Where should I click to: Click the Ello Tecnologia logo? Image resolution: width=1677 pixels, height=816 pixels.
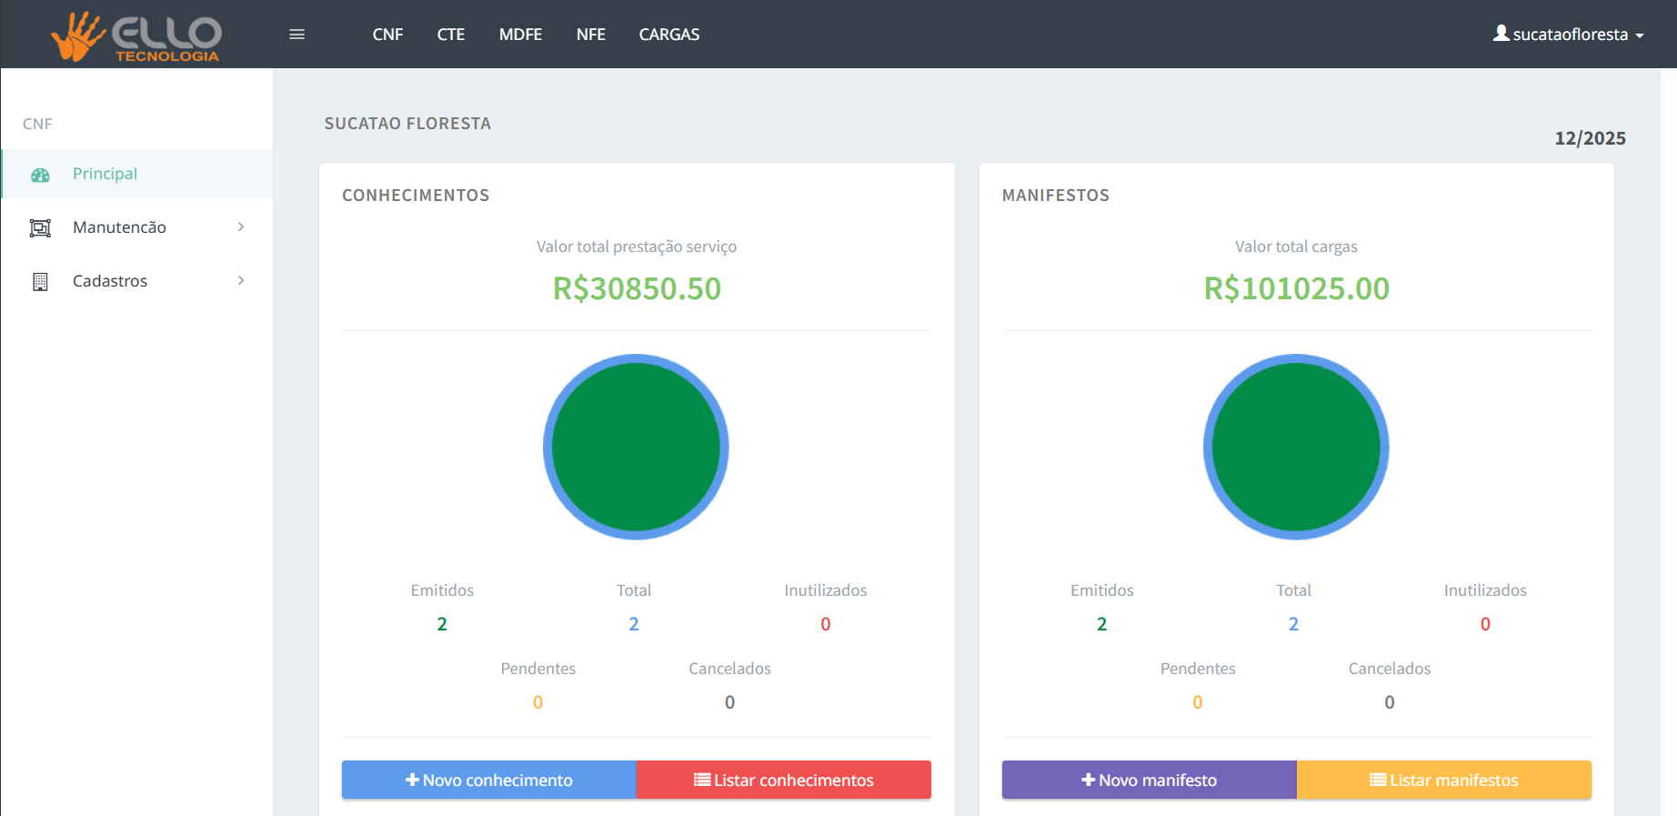(136, 36)
